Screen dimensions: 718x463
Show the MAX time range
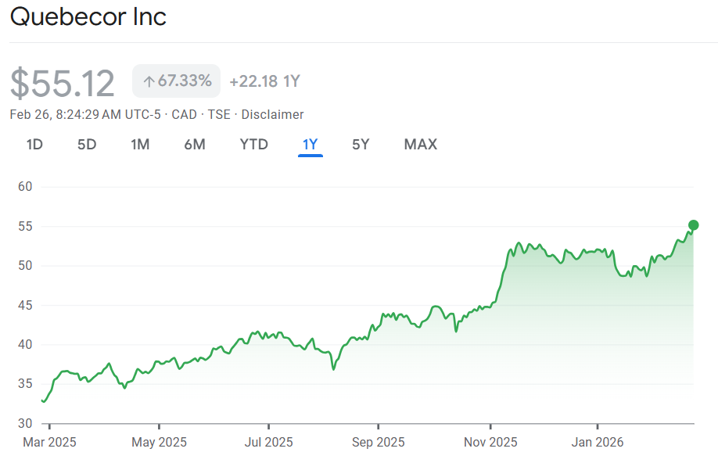[x=420, y=144]
